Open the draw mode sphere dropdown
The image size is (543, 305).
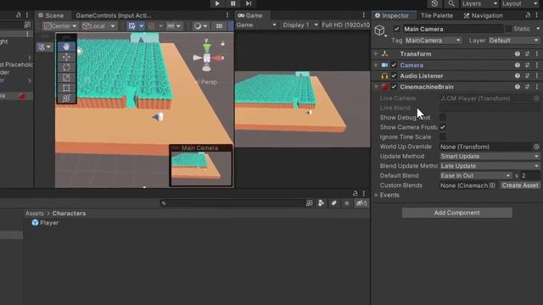[200, 26]
